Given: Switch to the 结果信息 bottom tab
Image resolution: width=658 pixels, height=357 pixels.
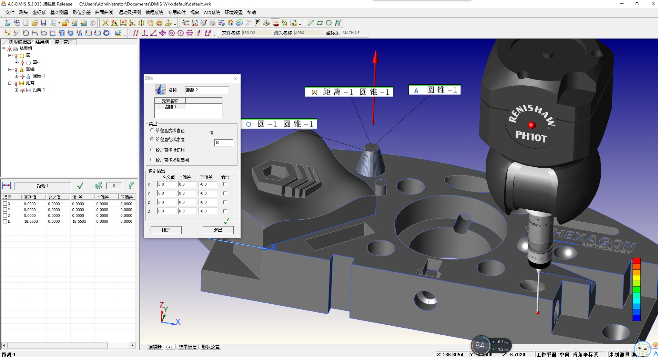Looking at the screenshot, I should tap(188, 347).
